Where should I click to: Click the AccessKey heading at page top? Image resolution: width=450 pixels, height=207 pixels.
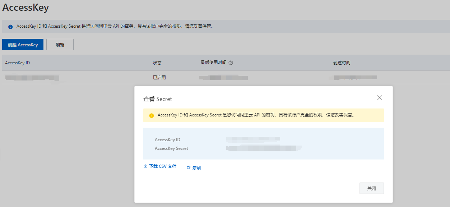click(25, 7)
